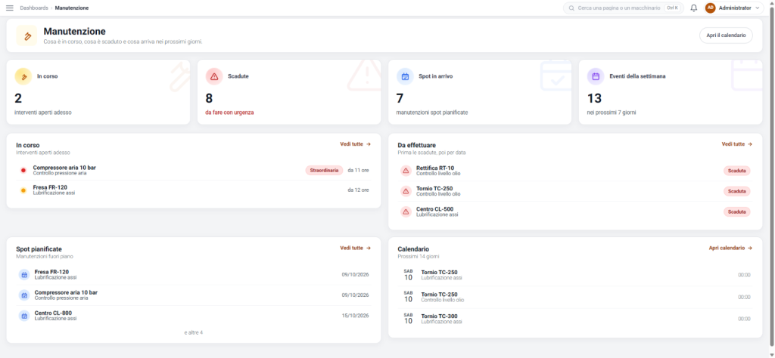775x358 pixels.
Task: Click the search magnifier icon
Action: (571, 8)
